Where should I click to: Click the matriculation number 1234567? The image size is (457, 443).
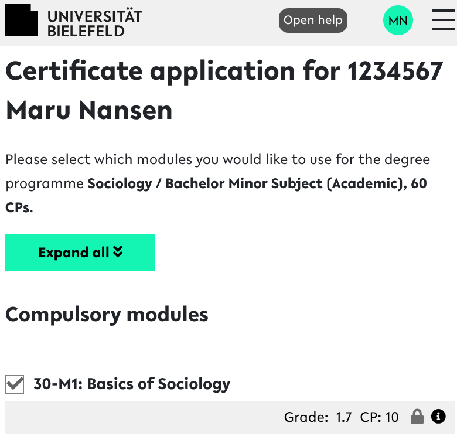[395, 71]
